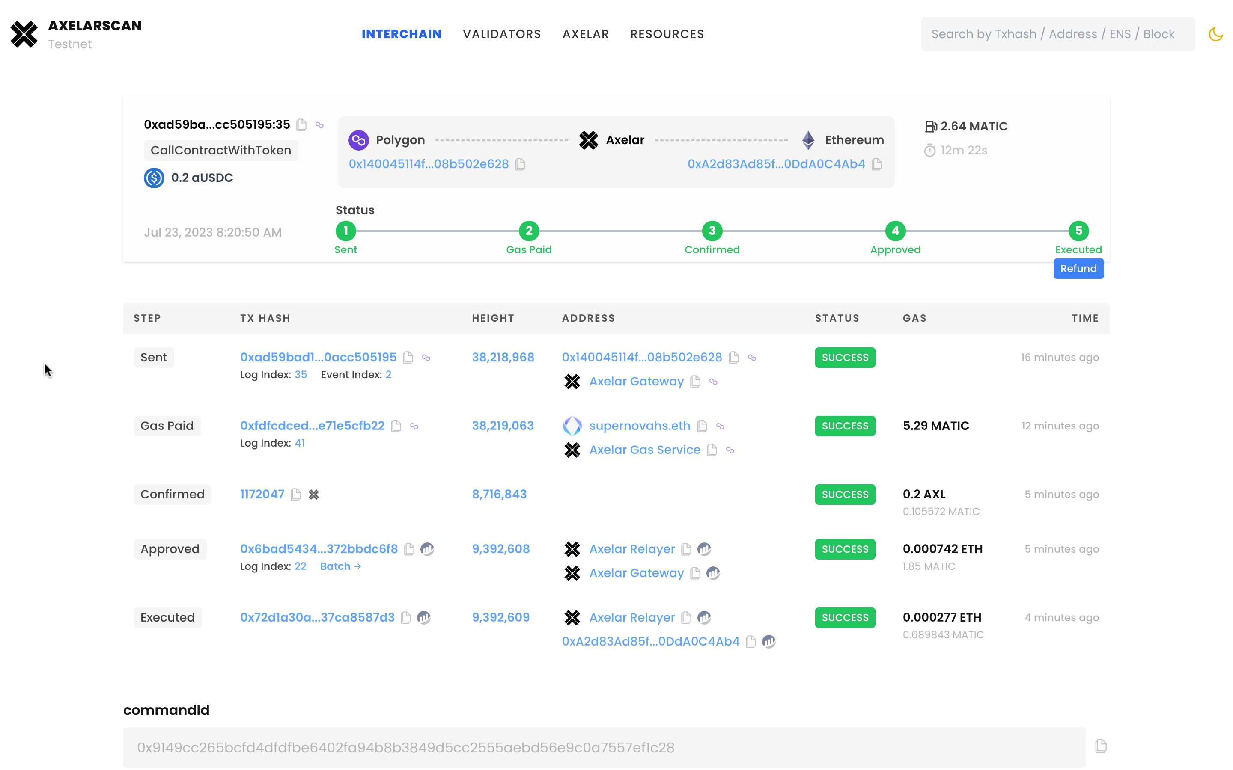Open explorer link for Gas Paid tx hash
The width and height of the screenshot is (1233, 770).
click(414, 426)
